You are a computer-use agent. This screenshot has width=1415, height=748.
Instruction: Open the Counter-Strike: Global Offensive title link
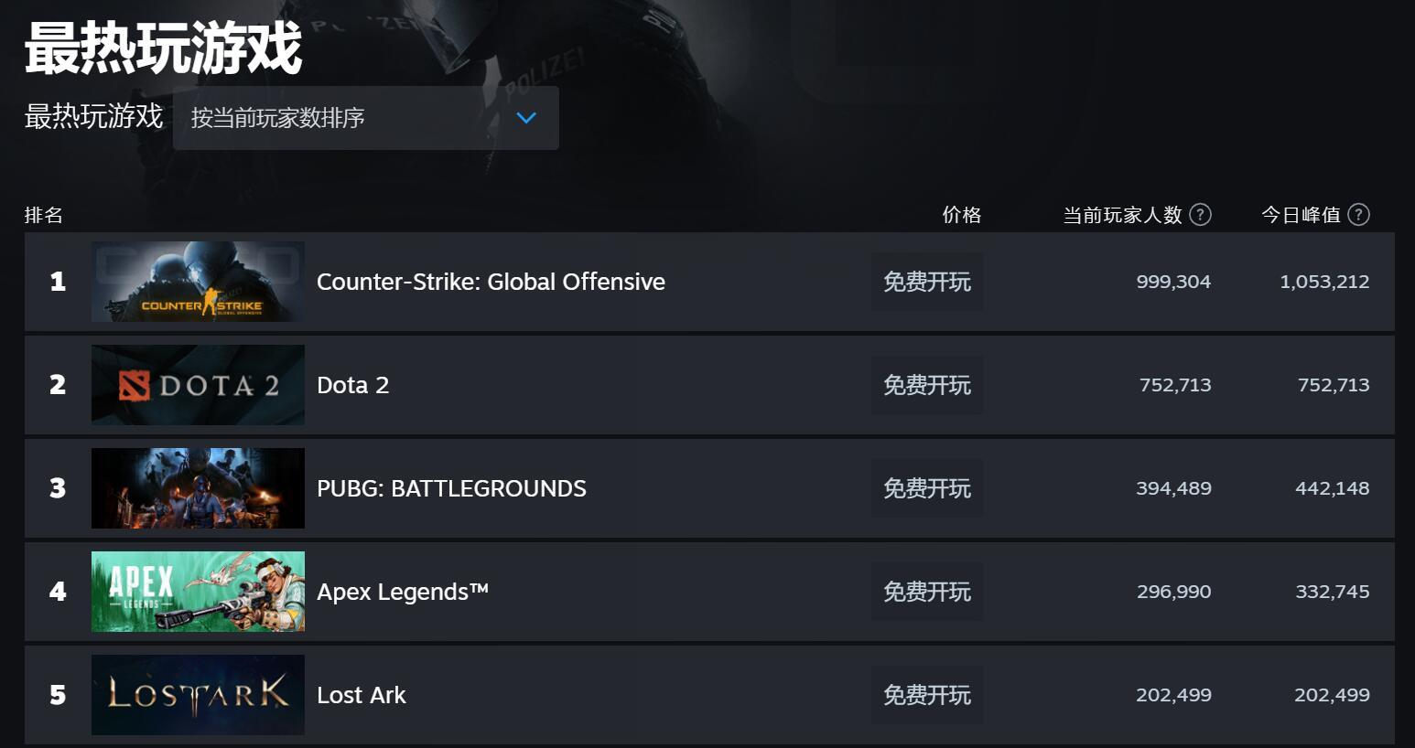(x=491, y=282)
